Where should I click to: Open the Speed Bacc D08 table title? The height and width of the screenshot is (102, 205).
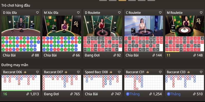(x=96, y=72)
